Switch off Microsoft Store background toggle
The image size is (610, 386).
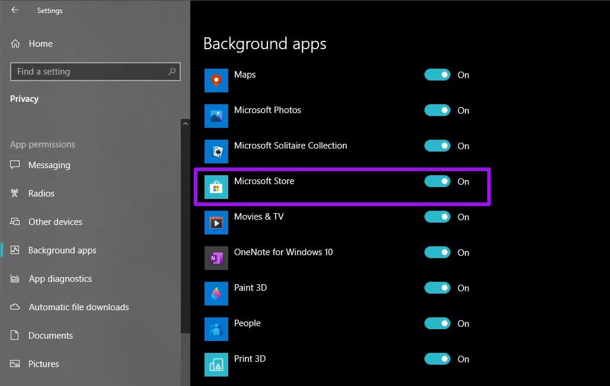pos(437,181)
